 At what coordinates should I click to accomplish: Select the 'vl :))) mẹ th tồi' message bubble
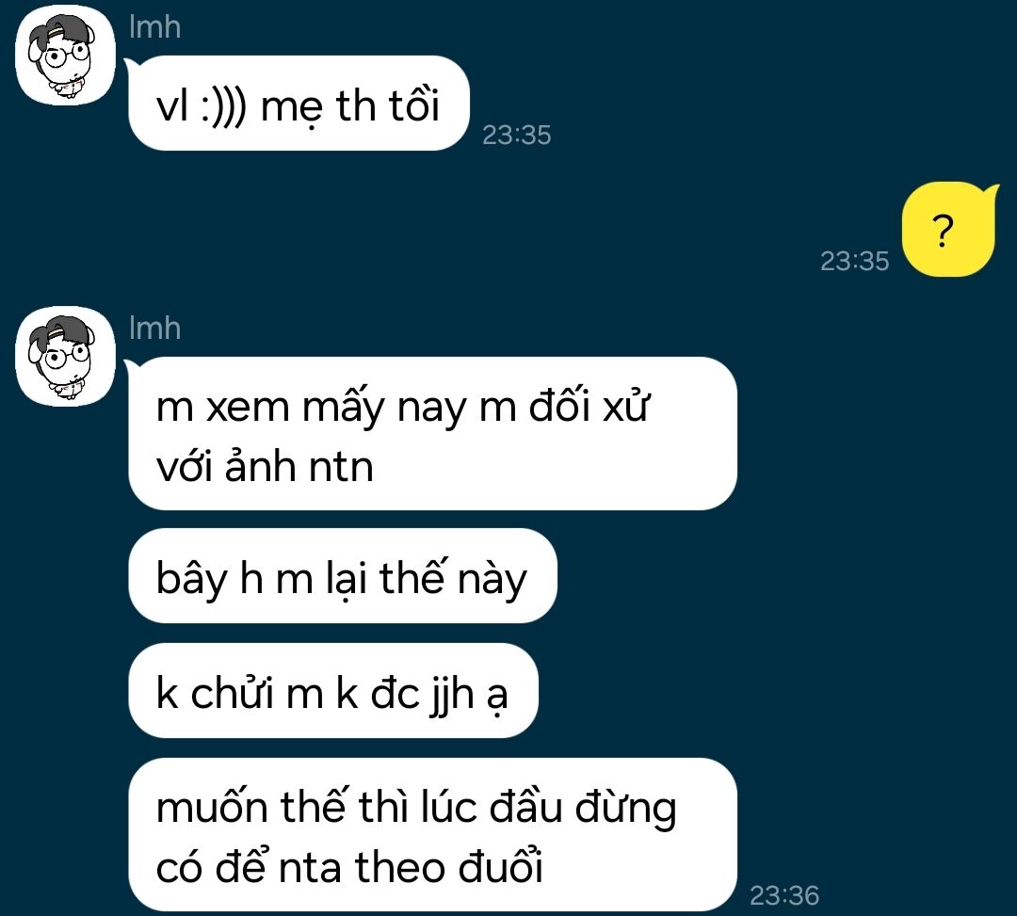(299, 104)
